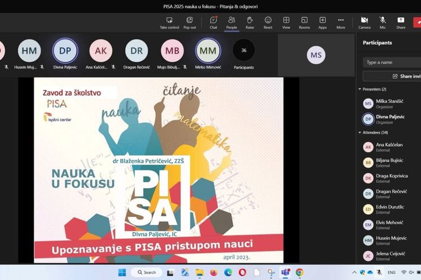Select Husein Mujevic in the attendees list
Image resolution: width=421 pixels, height=280 pixels.
[389, 240]
